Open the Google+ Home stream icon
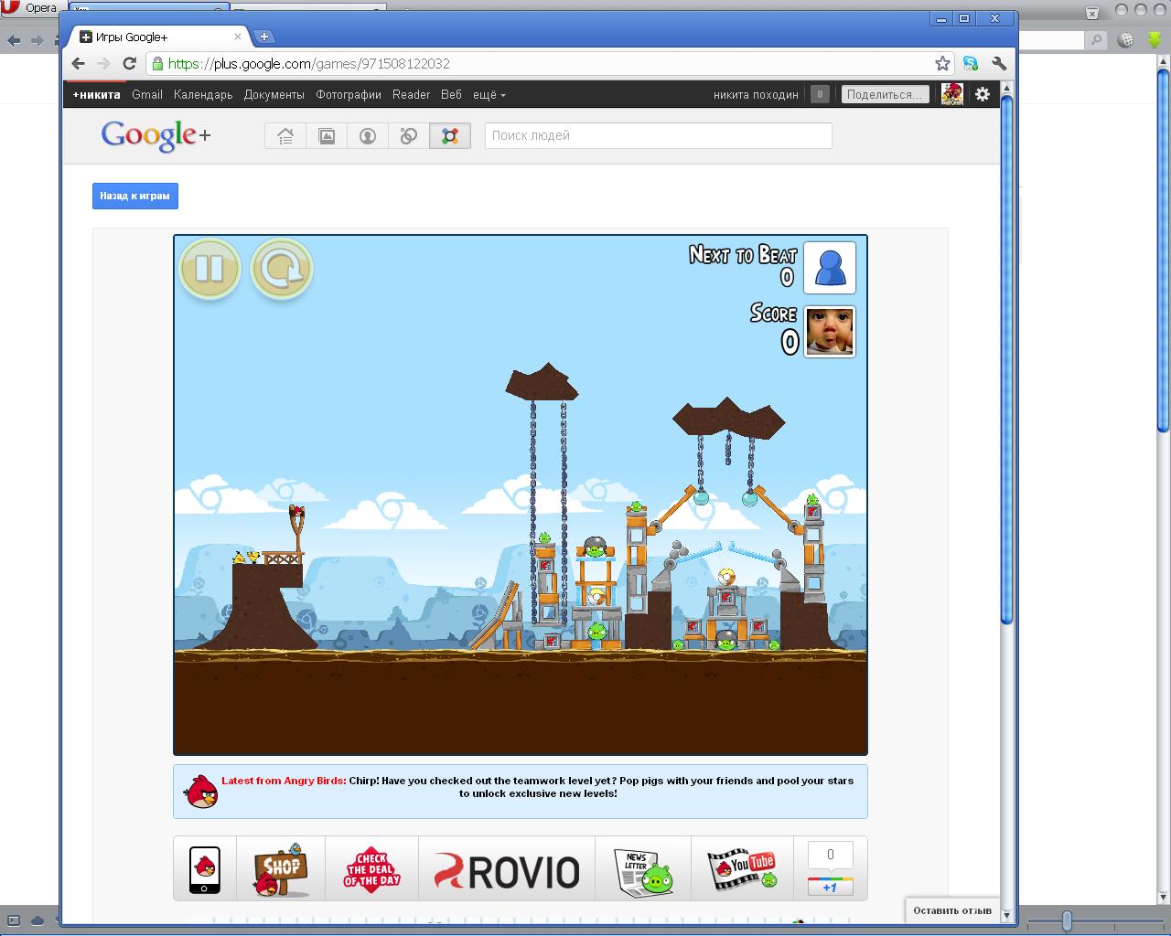The width and height of the screenshot is (1171, 936). [285, 136]
